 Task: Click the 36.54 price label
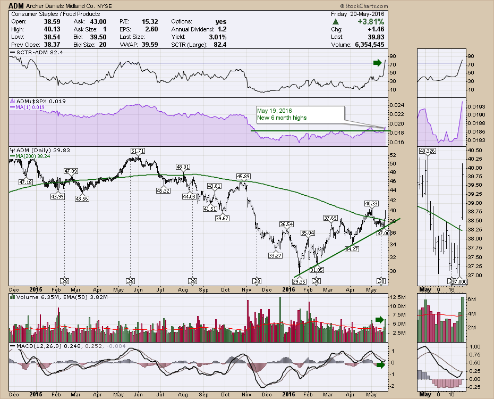click(286, 225)
